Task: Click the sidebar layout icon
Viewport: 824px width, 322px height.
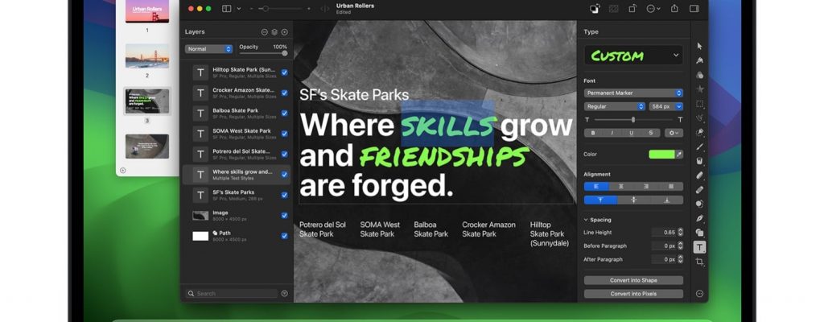Action: 227,9
